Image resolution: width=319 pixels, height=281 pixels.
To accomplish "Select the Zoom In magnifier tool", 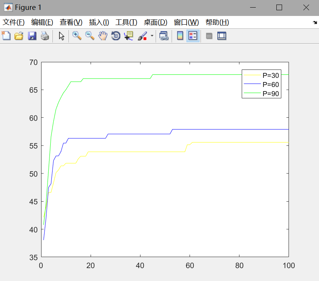I will tap(77, 36).
